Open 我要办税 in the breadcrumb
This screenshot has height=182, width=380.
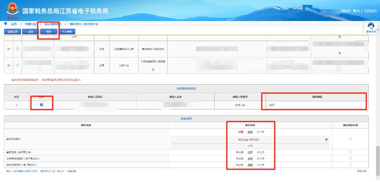pyautogui.click(x=31, y=24)
